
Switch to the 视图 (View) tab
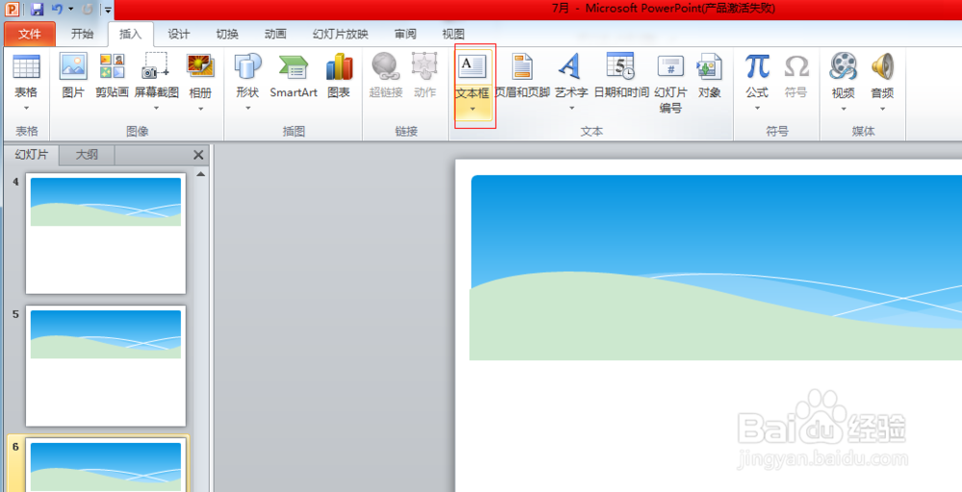point(453,34)
